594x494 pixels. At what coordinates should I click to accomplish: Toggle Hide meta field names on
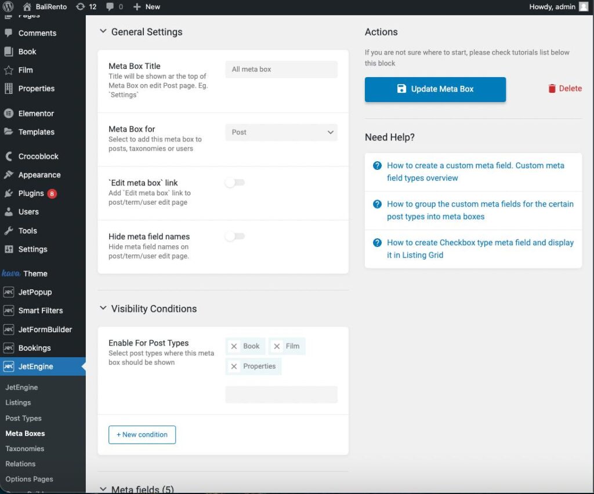click(x=234, y=236)
